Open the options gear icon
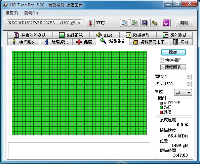This screenshot has height=164, width=200. (155, 23)
